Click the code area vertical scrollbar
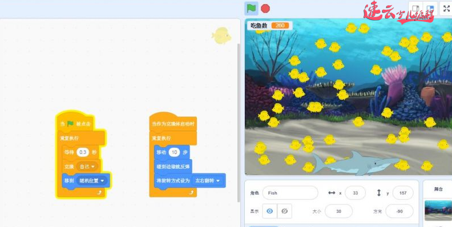The image size is (452, 227). tap(239, 123)
